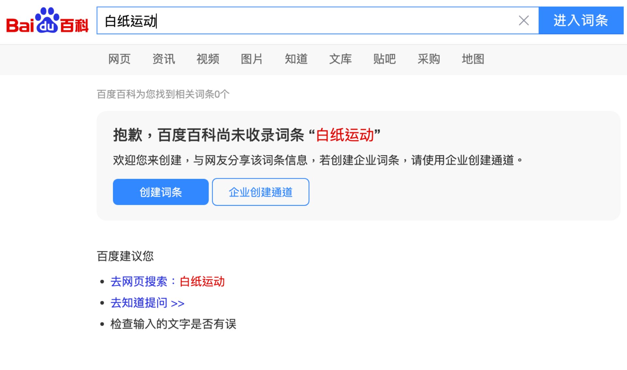Open the 采购 tab
Image resolution: width=627 pixels, height=370 pixels.
click(x=429, y=59)
